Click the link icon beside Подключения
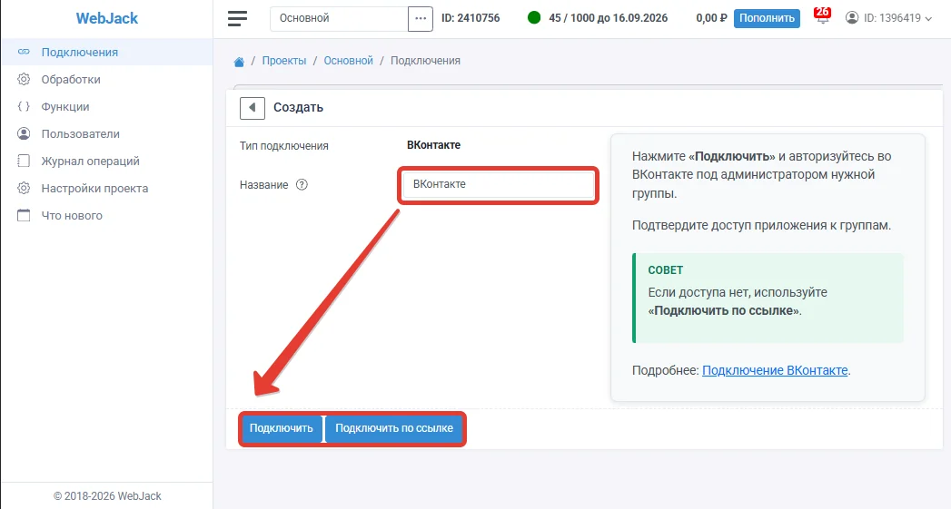 (x=24, y=52)
